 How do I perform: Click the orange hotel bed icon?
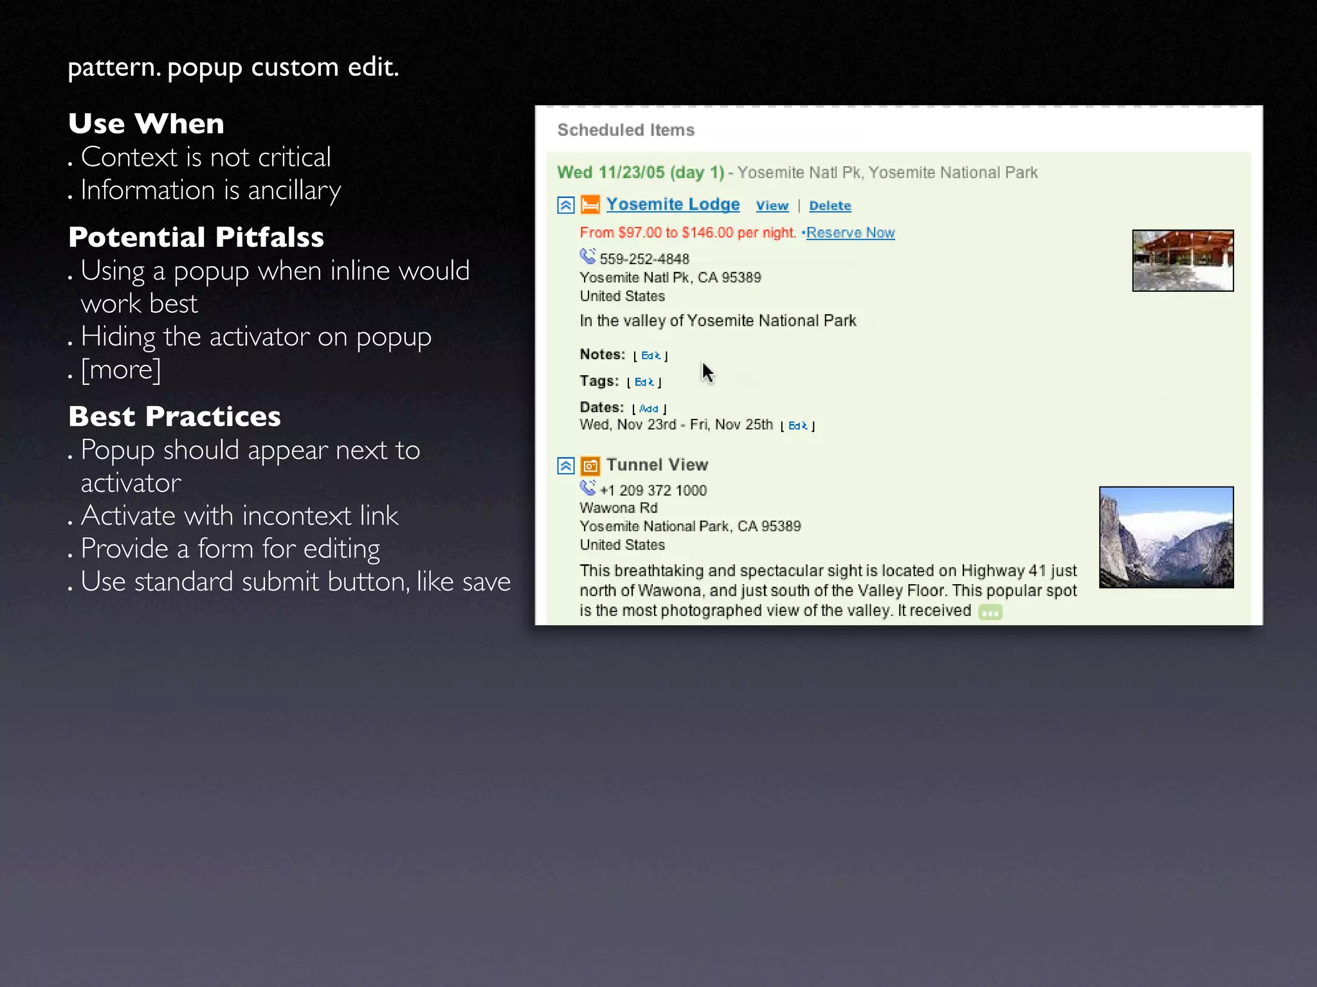[590, 205]
